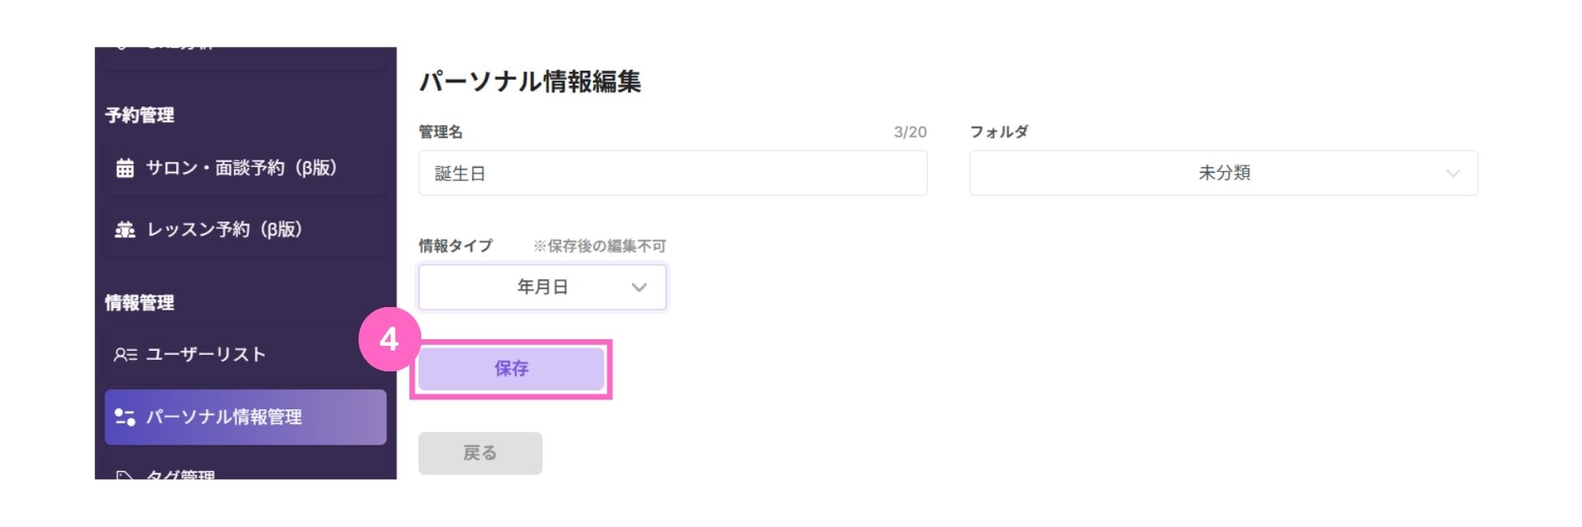
Task: Select パーソナル情報管理 in the sidebar
Action: pyautogui.click(x=246, y=417)
